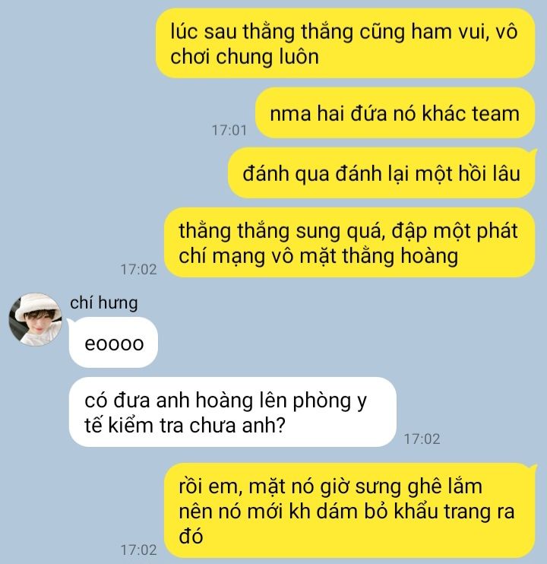547x564 pixels.
Task: Click the words chơi chung luôn
Action: (x=245, y=57)
